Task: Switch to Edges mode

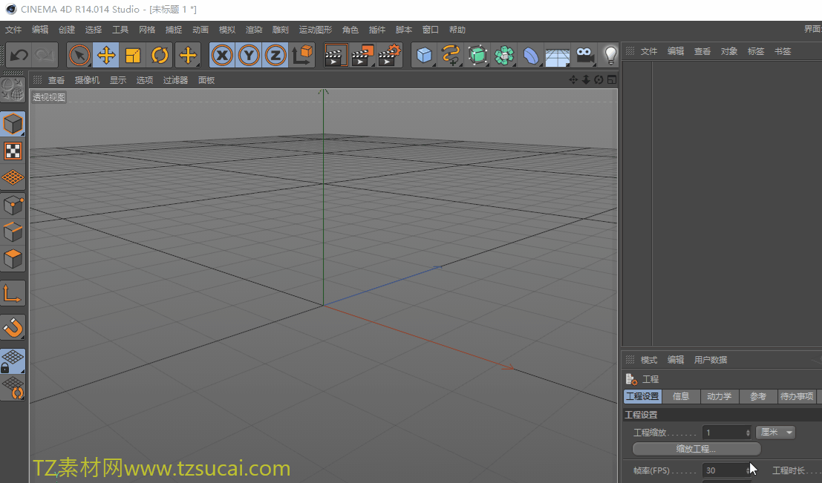Action: click(13, 232)
